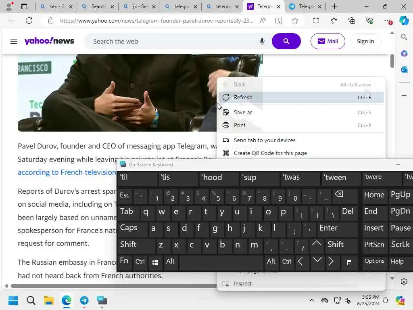Screen dimensions: 413x310
Task: Open Telegram from taskbar
Action: 84,300
